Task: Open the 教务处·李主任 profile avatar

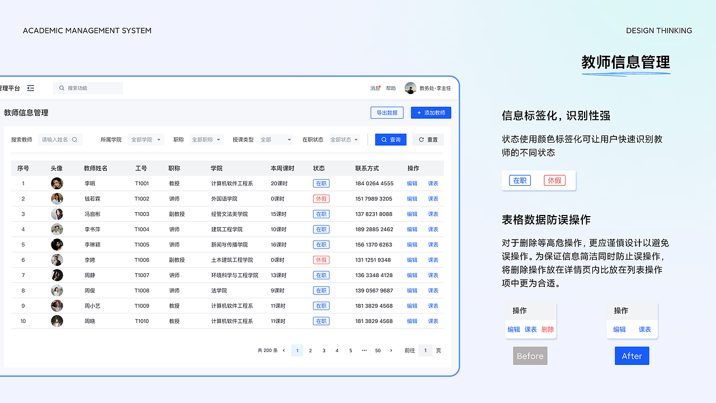Action: [x=411, y=88]
